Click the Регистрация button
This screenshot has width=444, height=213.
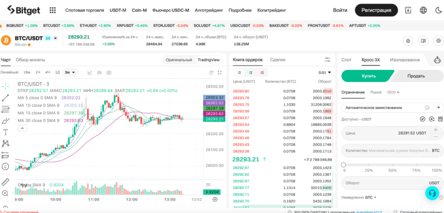tap(376, 10)
